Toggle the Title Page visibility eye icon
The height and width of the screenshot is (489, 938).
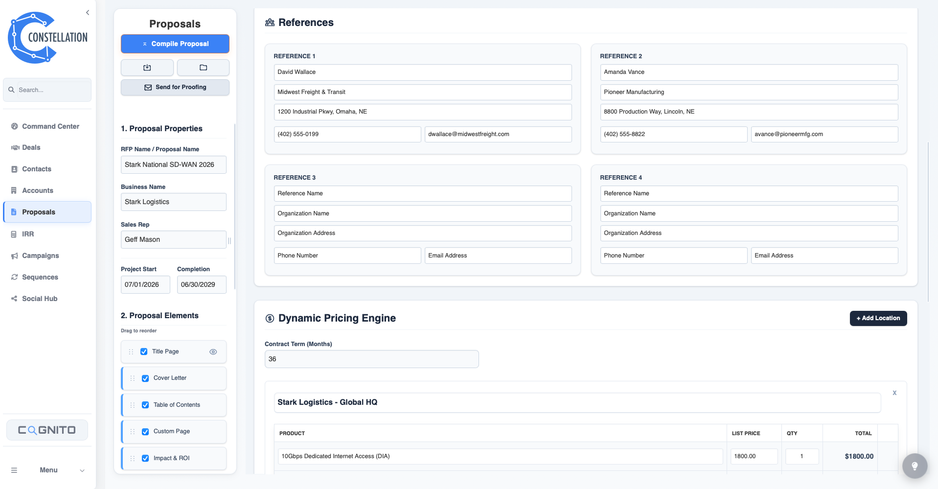(x=213, y=351)
